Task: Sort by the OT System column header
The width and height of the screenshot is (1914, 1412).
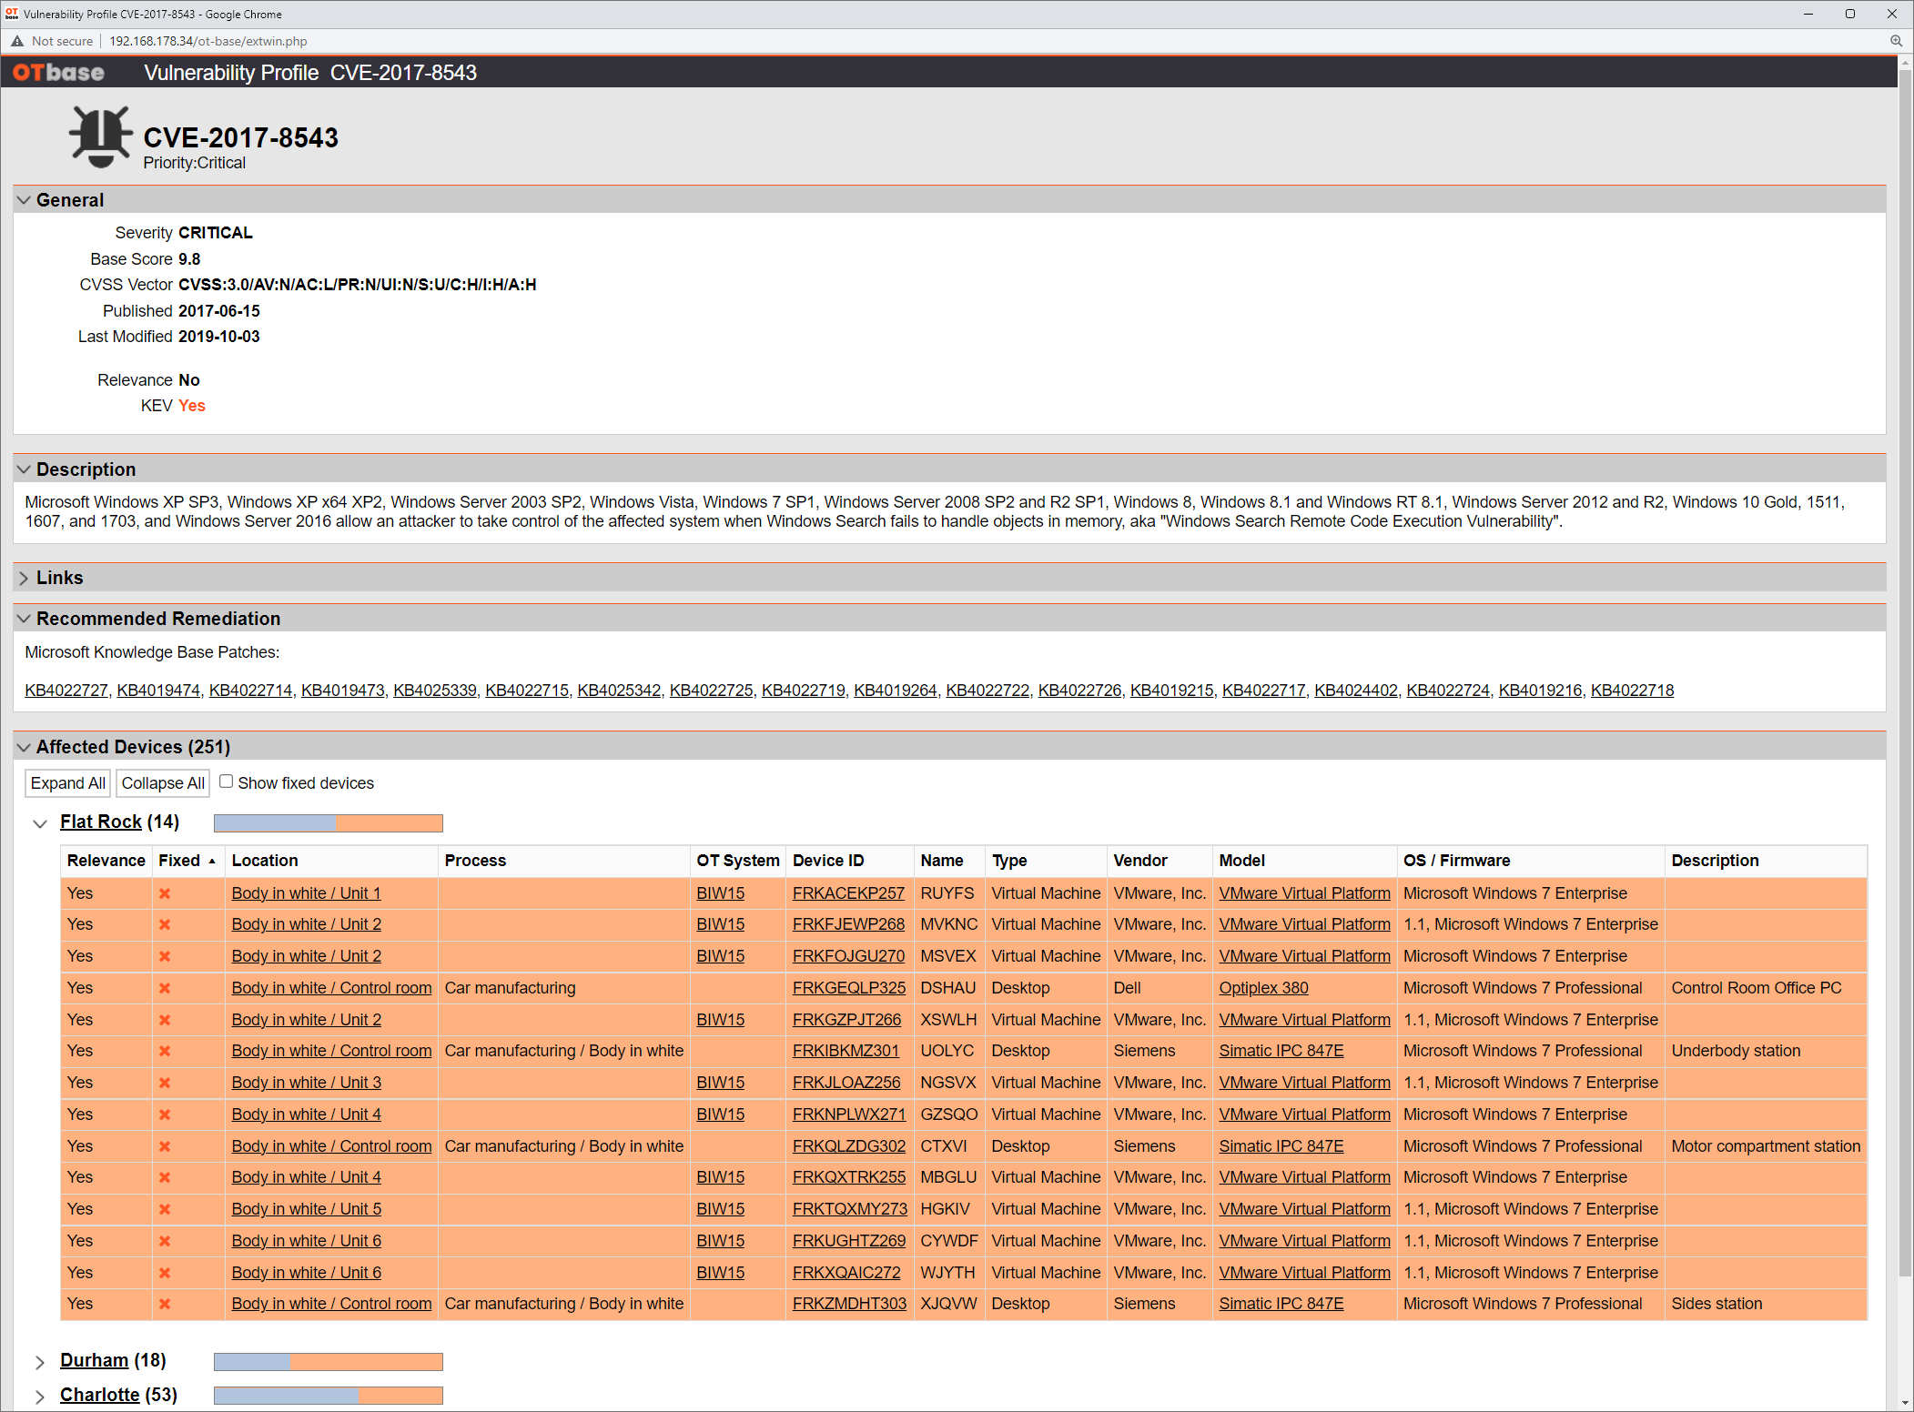Action: 737,861
